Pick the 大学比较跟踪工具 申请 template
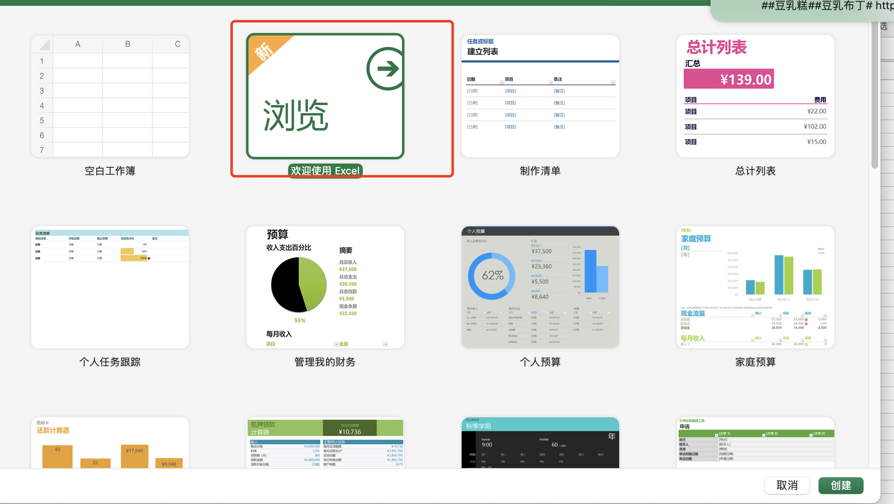 (x=756, y=443)
